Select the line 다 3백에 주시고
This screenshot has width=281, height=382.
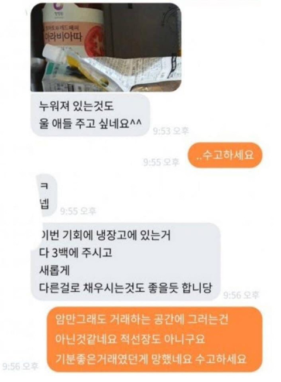(x=76, y=253)
